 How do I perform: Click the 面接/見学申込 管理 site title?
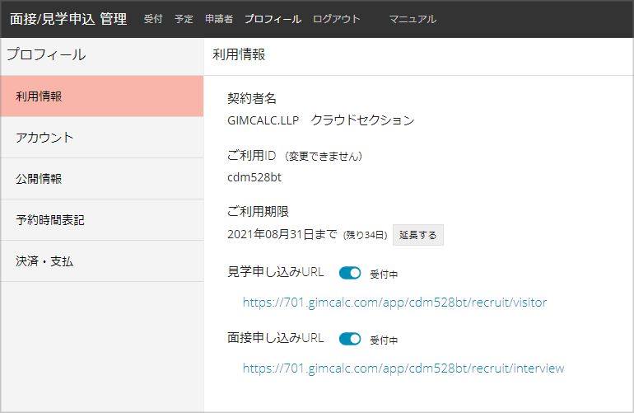[68, 19]
